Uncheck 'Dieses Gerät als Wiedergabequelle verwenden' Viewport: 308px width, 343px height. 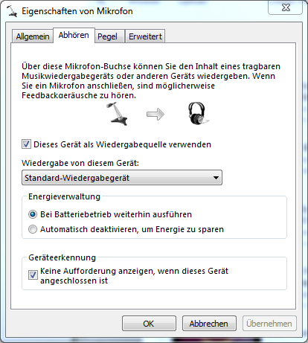coord(26,144)
